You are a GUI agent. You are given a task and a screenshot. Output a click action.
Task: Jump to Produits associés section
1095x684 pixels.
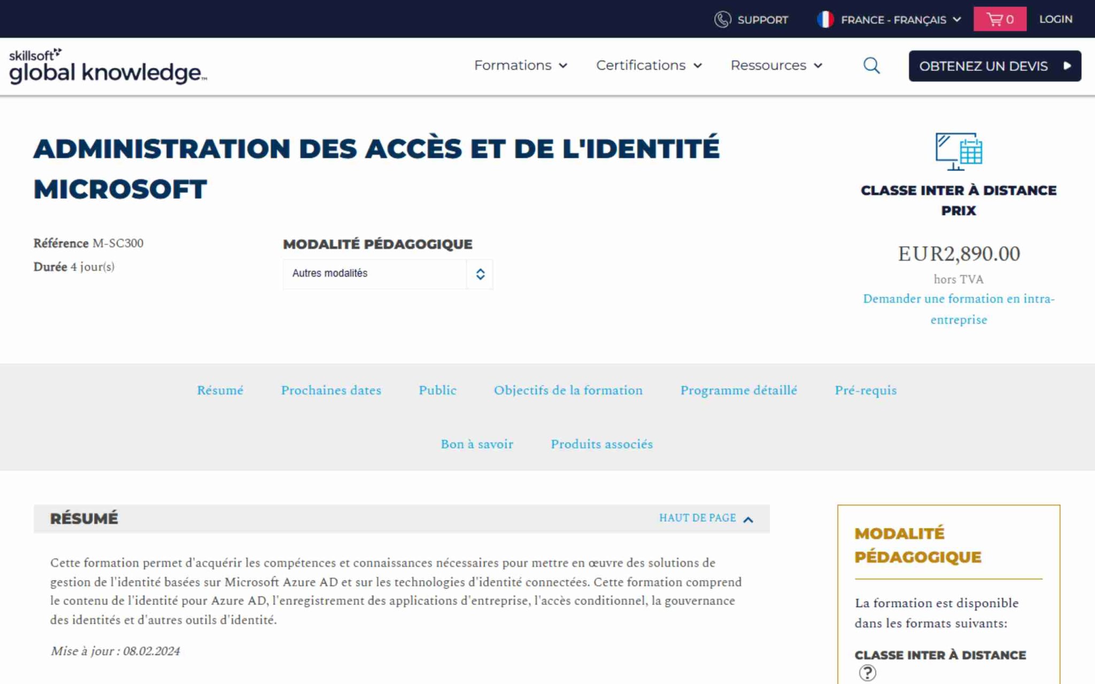tap(602, 444)
